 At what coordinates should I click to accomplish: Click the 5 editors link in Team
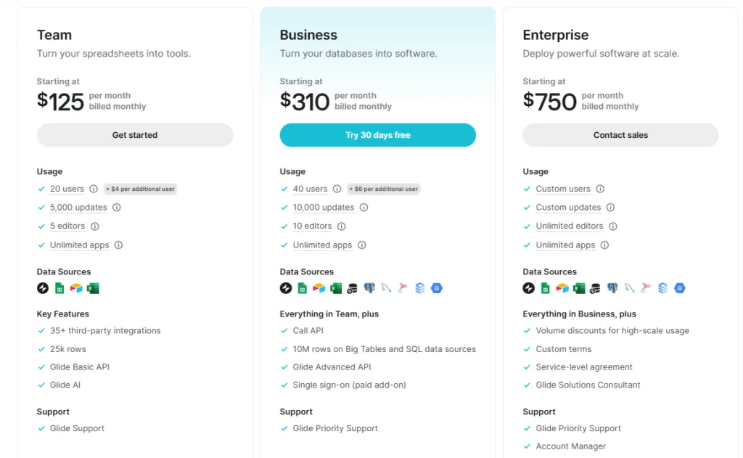coord(67,226)
